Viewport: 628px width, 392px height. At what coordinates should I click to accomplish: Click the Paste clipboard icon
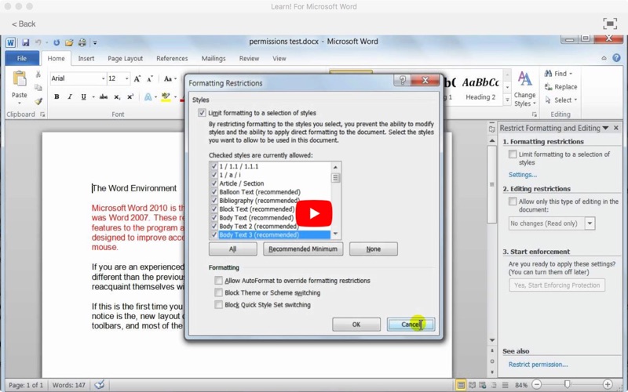[19, 79]
